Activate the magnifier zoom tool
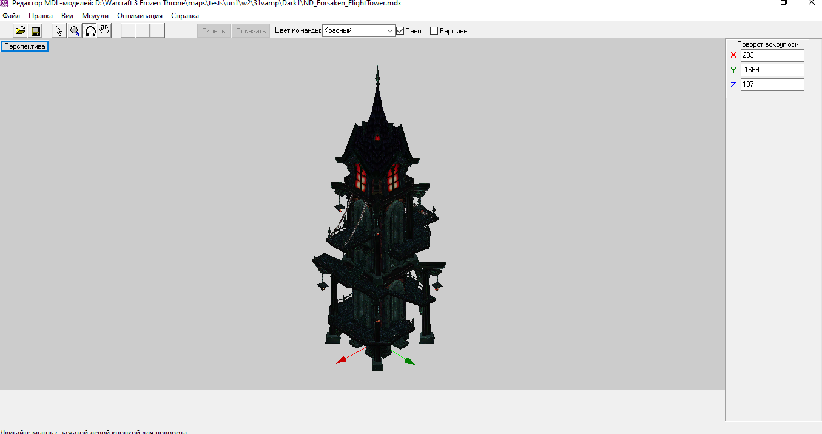 point(75,31)
